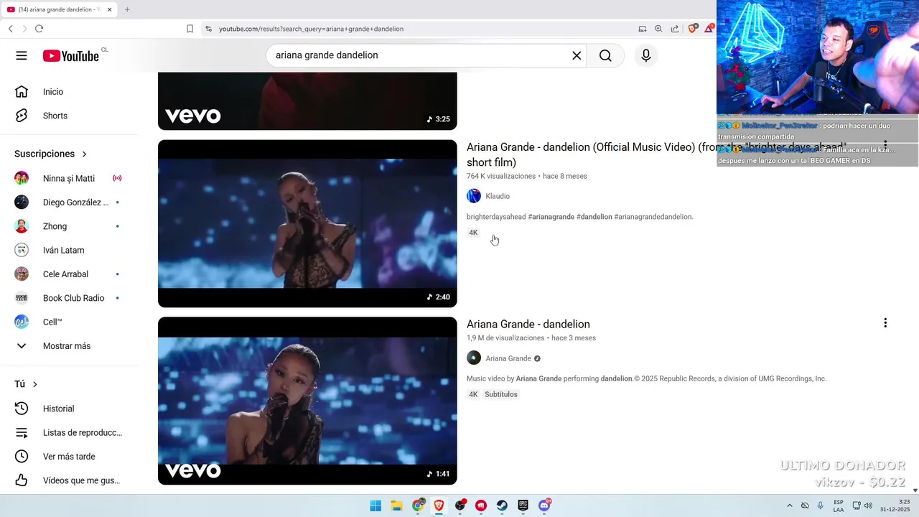Clear the search box with X
Screen dimensions: 919x517
(x=577, y=55)
